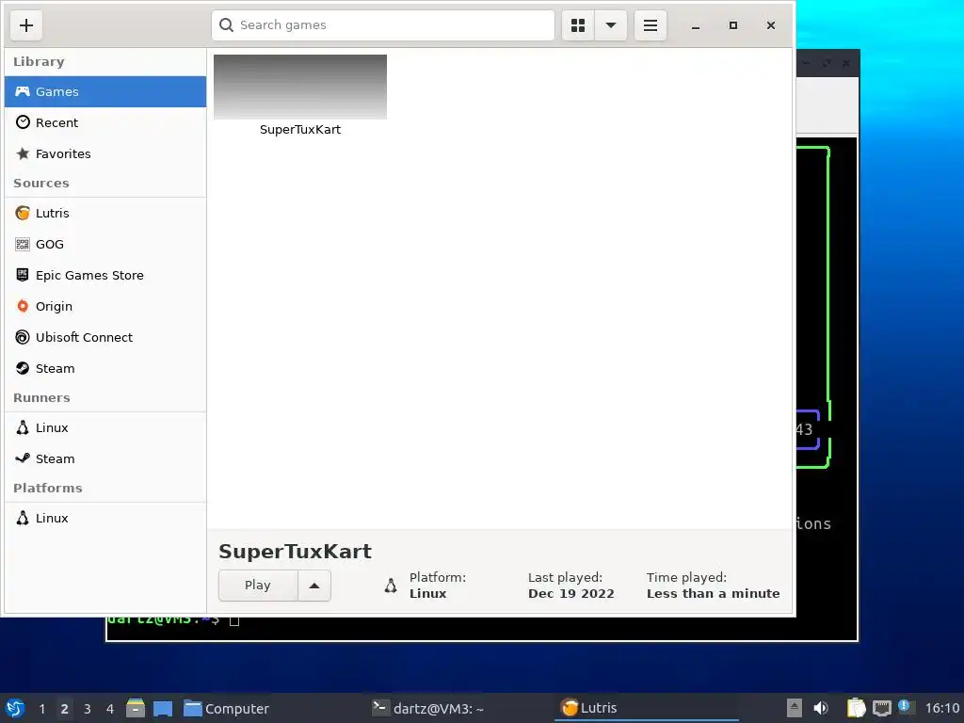
Task: Click 'Dec 19 2022' last played value
Action: pos(571,594)
